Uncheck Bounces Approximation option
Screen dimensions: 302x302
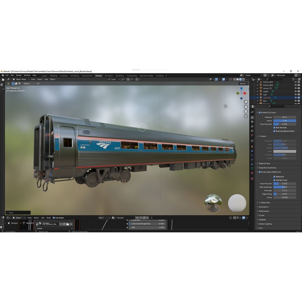tap(274, 131)
